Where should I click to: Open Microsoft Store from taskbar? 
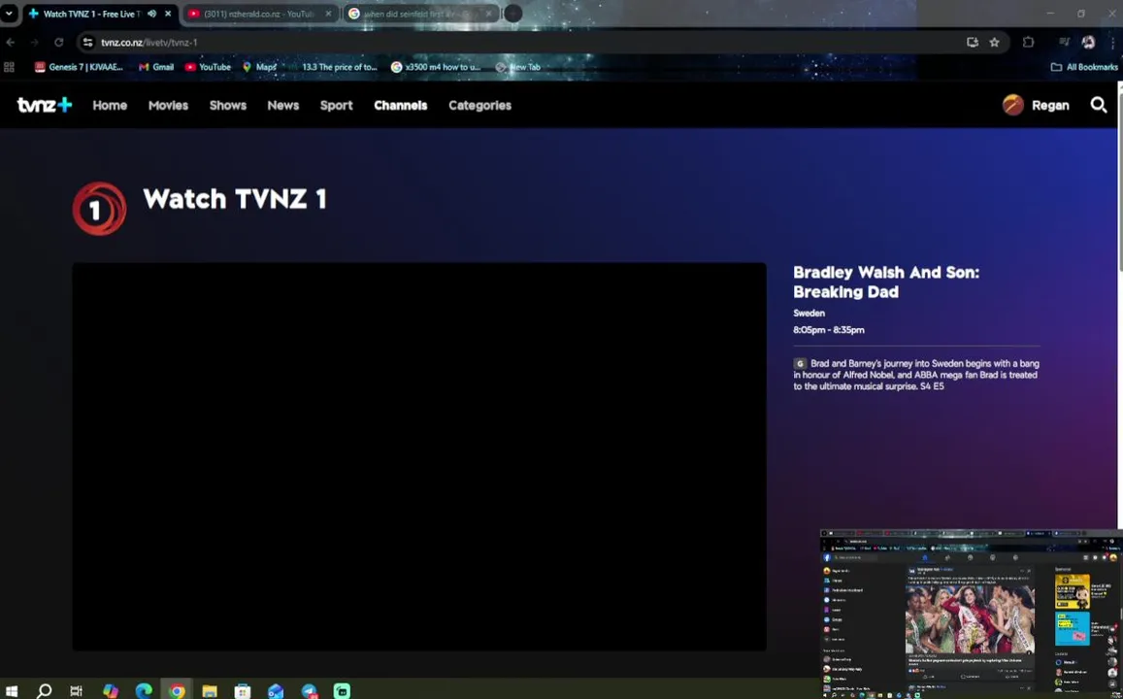click(243, 691)
